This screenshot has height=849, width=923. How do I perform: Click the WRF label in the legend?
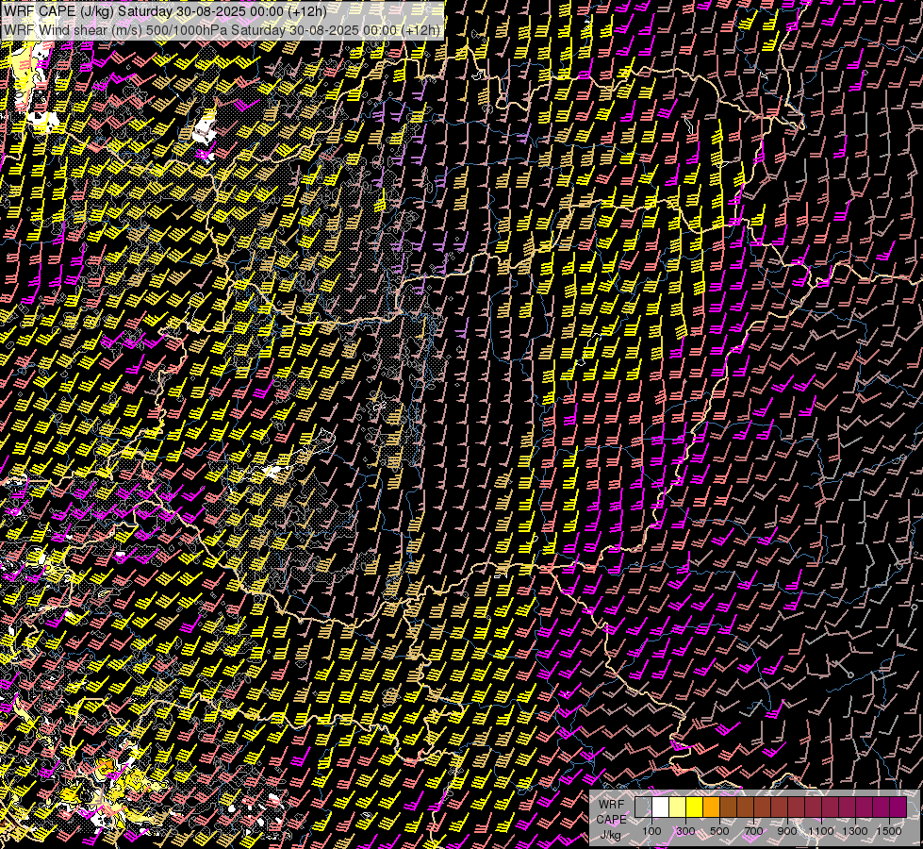click(x=611, y=805)
